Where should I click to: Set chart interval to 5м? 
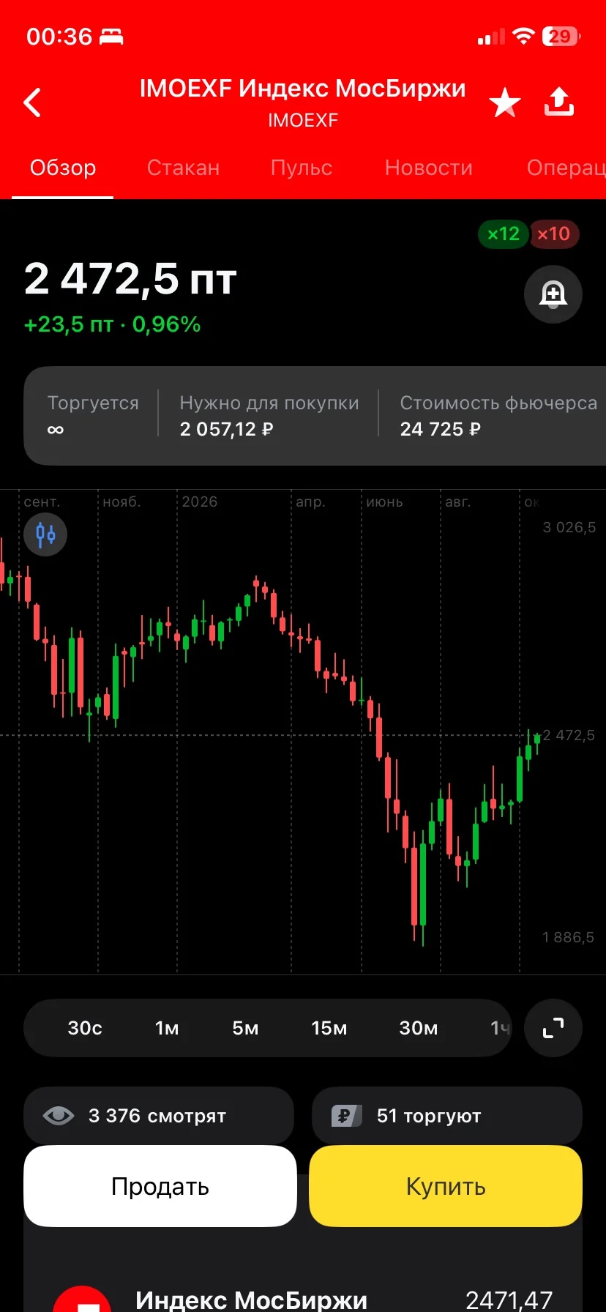[245, 1028]
